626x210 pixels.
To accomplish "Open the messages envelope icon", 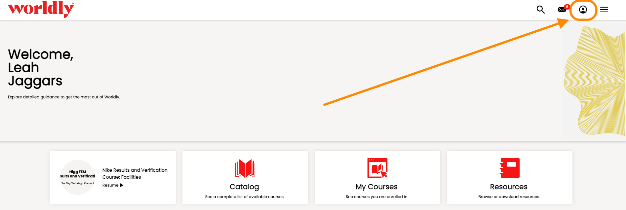I will (x=562, y=10).
